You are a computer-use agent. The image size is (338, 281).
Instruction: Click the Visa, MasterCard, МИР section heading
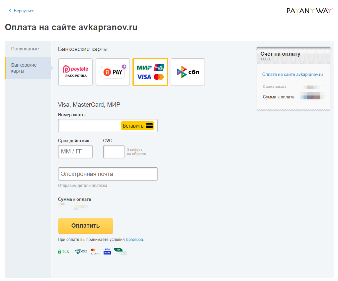89,105
